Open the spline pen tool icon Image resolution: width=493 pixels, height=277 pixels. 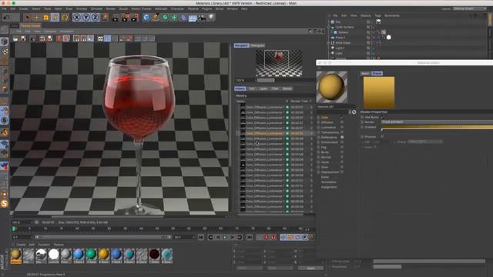[x=156, y=17]
